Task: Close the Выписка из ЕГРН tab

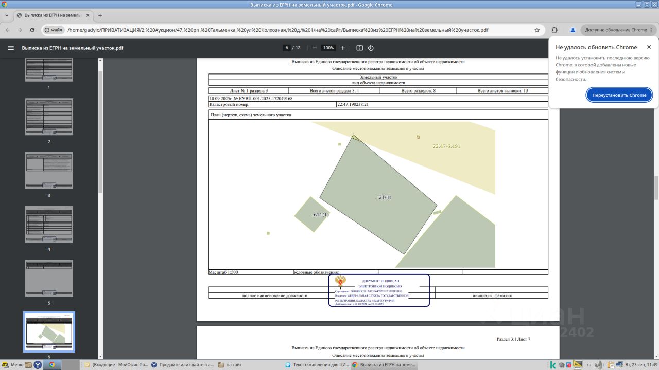Action: 88,15
